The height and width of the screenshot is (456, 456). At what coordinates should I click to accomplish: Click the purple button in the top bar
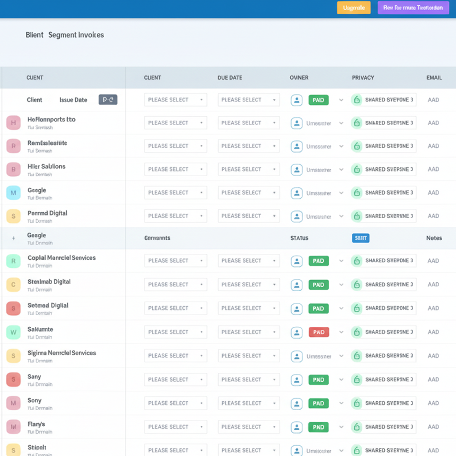click(413, 8)
